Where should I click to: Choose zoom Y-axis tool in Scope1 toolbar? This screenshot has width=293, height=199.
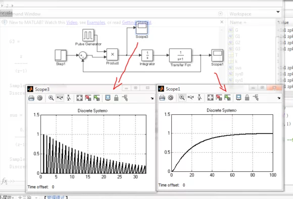200,98
